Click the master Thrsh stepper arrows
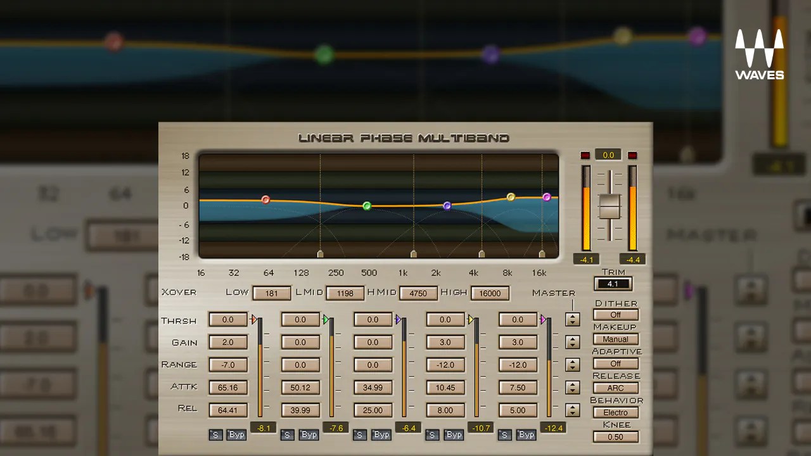This screenshot has width=811, height=456. tap(573, 320)
